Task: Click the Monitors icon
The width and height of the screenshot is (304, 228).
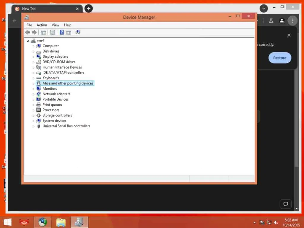Action: click(x=39, y=88)
